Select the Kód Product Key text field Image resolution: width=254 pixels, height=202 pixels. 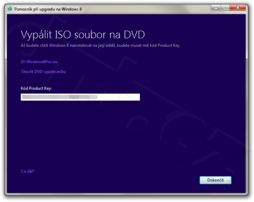(80, 97)
